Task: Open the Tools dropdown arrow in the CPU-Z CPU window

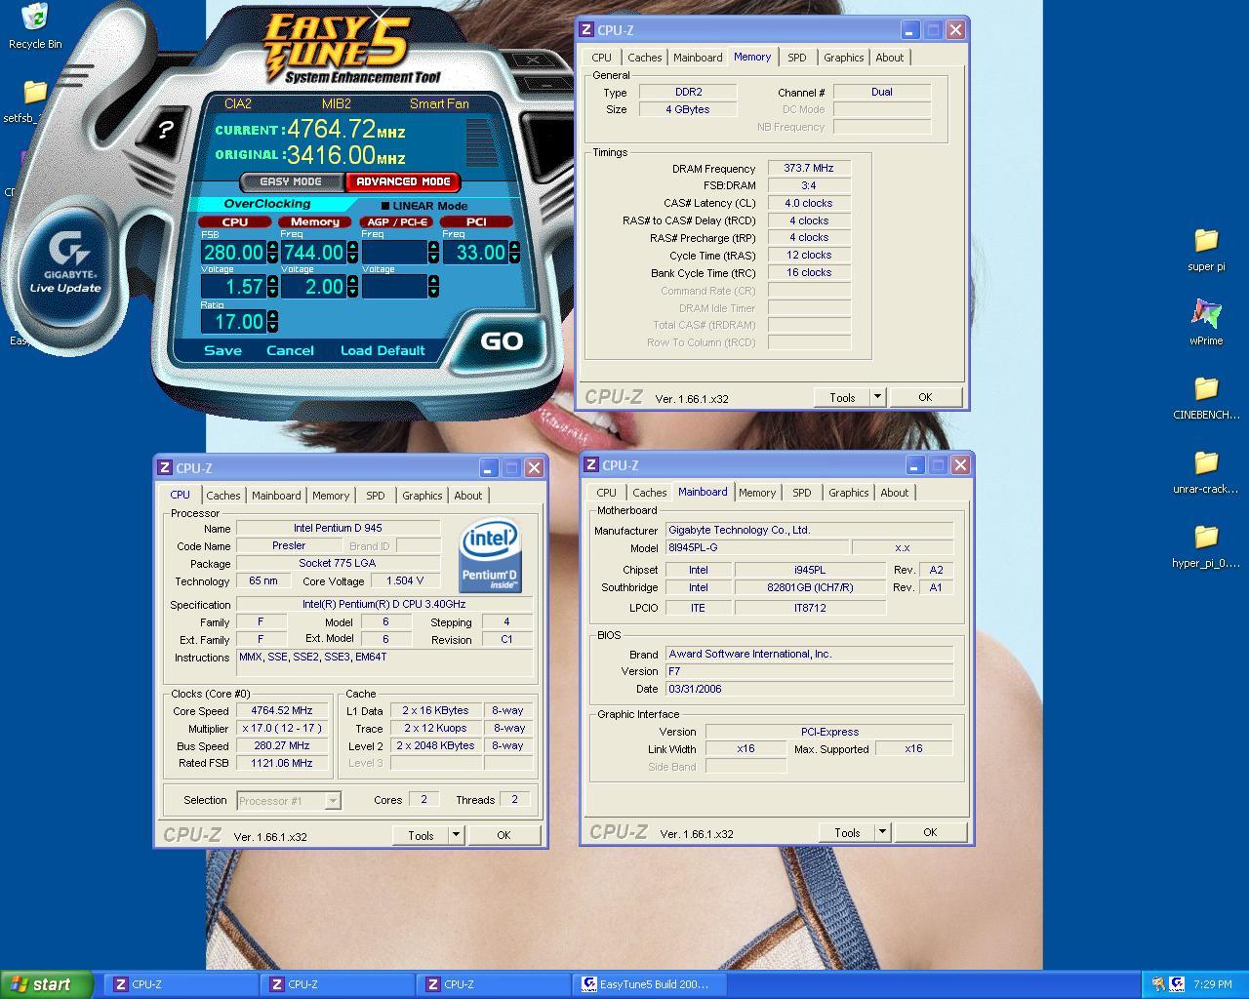Action: [456, 835]
